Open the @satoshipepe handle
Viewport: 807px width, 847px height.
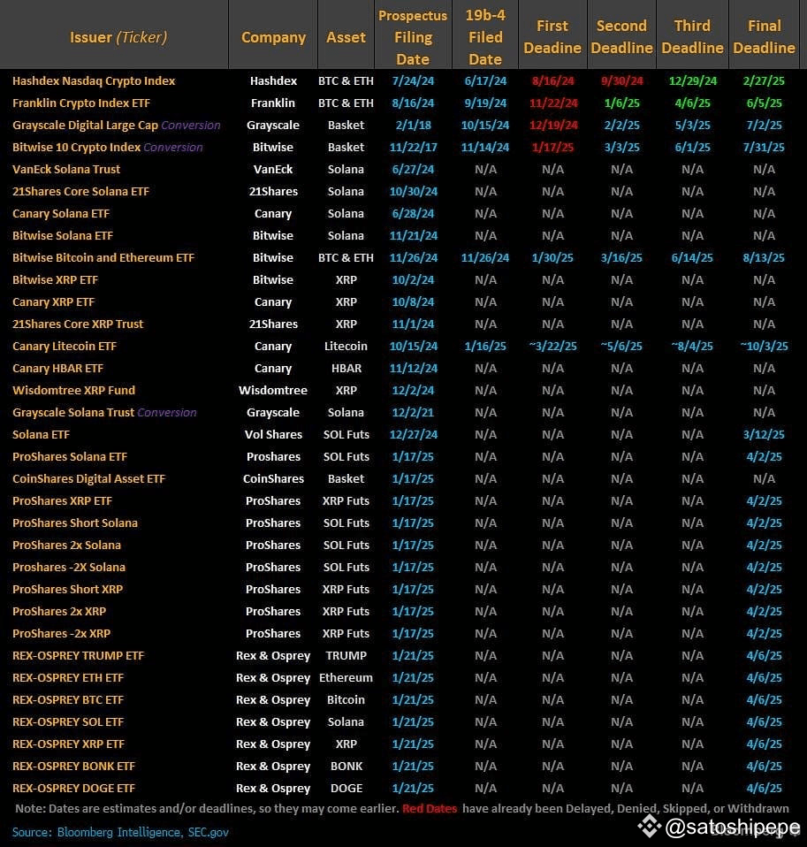point(733,828)
